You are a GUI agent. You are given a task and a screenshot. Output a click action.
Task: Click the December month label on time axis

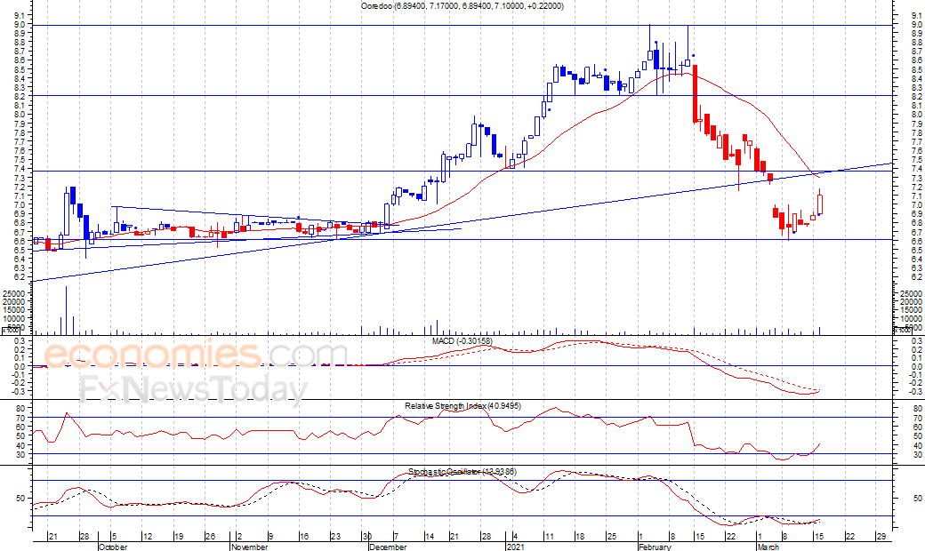388,547
